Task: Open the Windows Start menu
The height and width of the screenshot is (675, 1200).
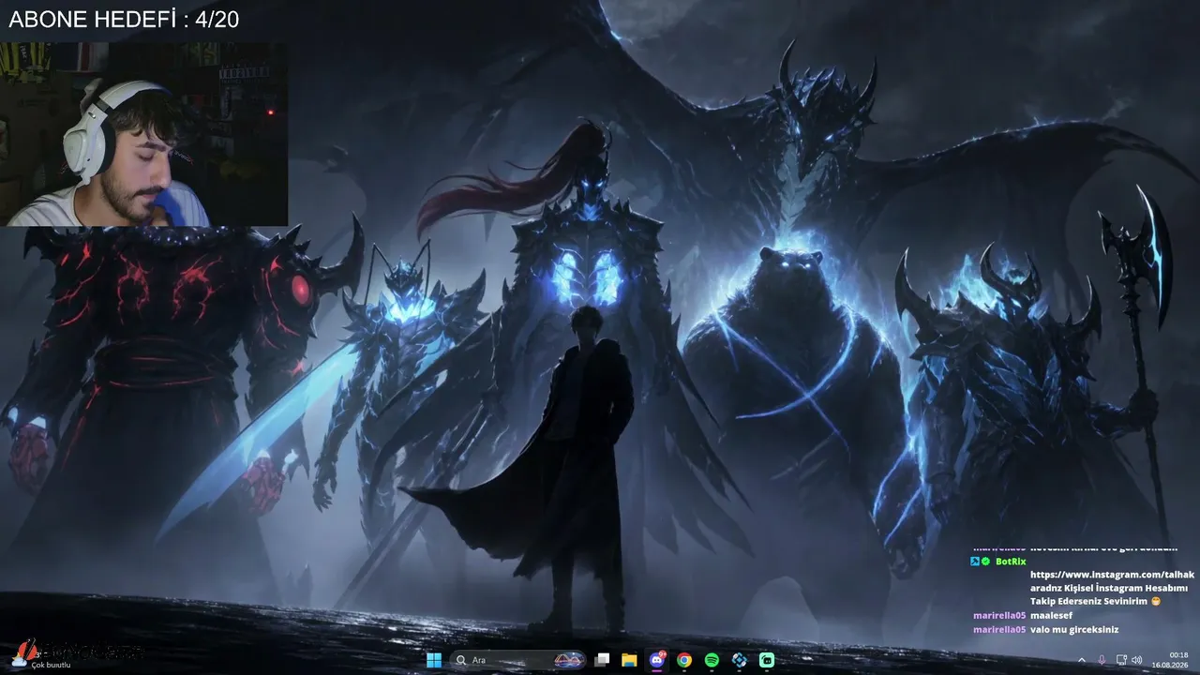Action: 434,660
